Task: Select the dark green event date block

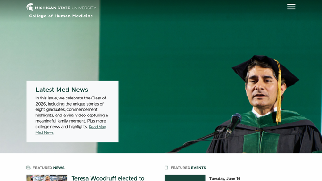Action: pos(185,178)
